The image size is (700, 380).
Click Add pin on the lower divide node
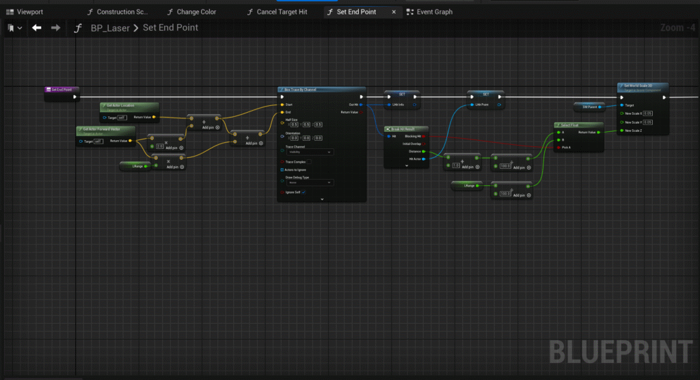click(x=522, y=195)
